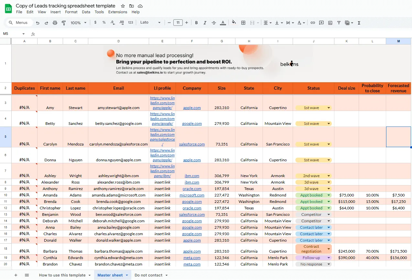The height and width of the screenshot is (280, 412).
Task: Open the Format menu
Action: (x=71, y=12)
